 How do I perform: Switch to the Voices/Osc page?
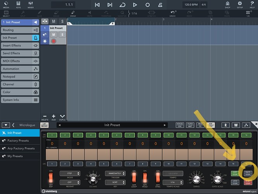click(x=180, y=125)
